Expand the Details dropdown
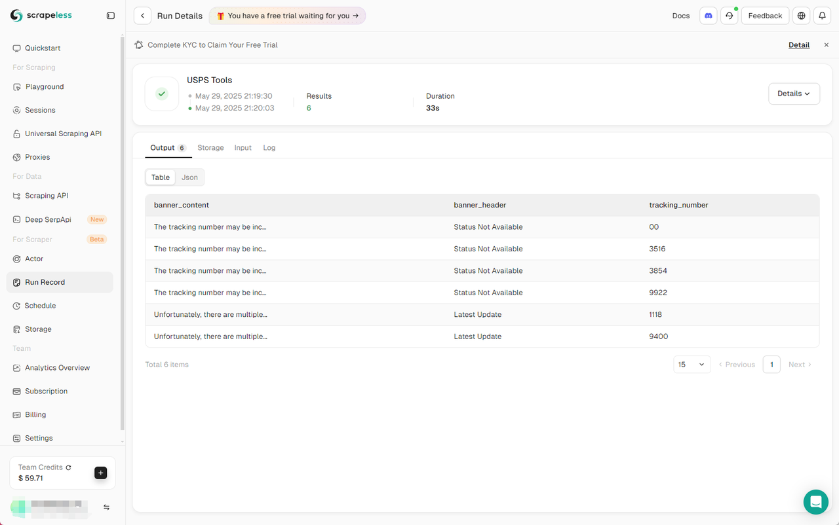Image resolution: width=839 pixels, height=525 pixels. 794,94
